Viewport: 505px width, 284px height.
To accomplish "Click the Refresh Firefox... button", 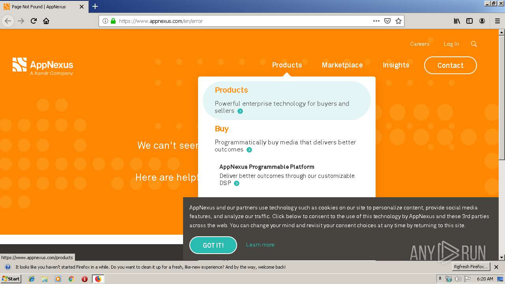I will click(x=471, y=267).
